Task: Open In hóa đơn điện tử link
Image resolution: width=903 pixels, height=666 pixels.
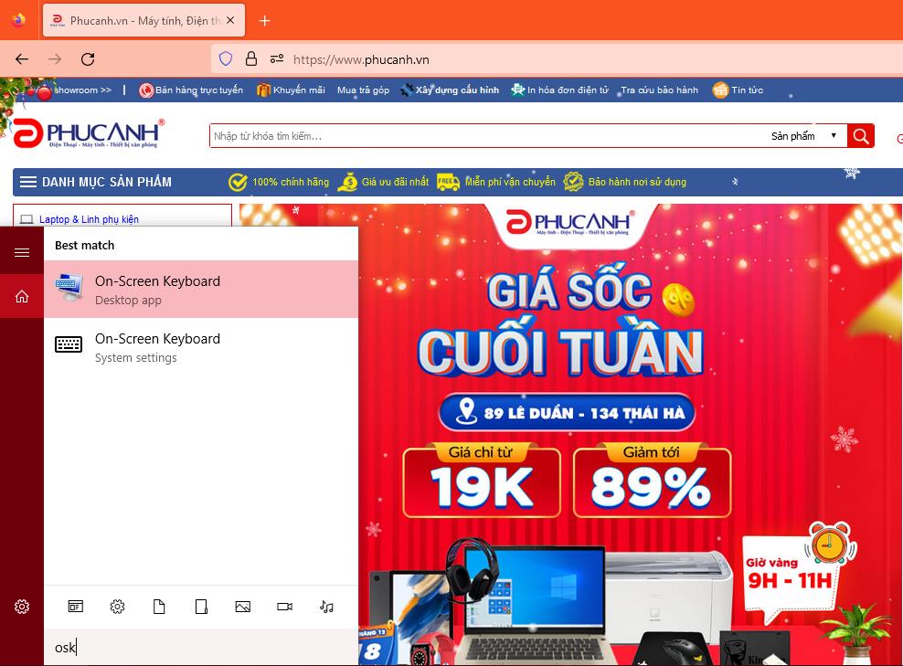Action: 559,90
